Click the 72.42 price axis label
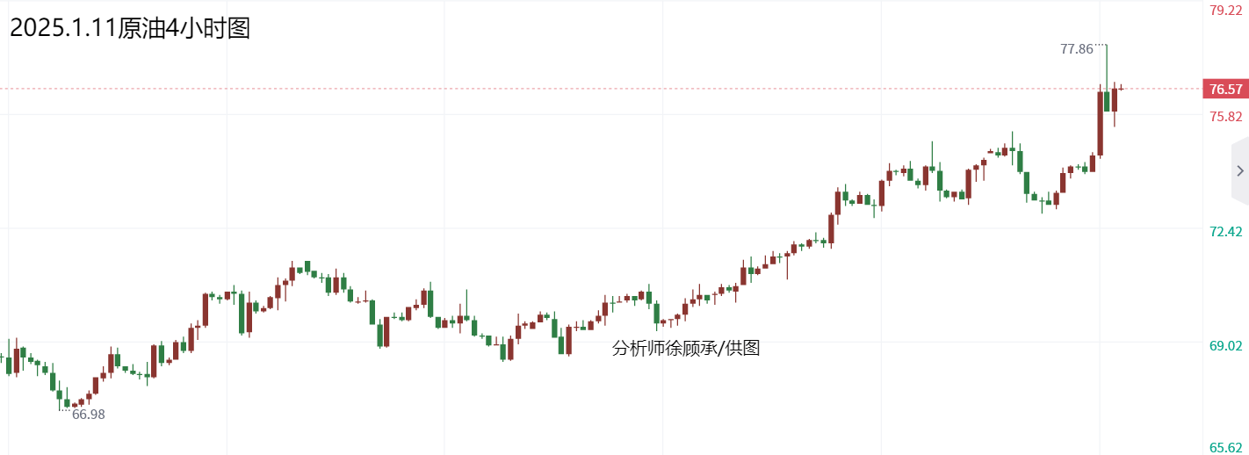This screenshot has width=1249, height=455. 1225,232
